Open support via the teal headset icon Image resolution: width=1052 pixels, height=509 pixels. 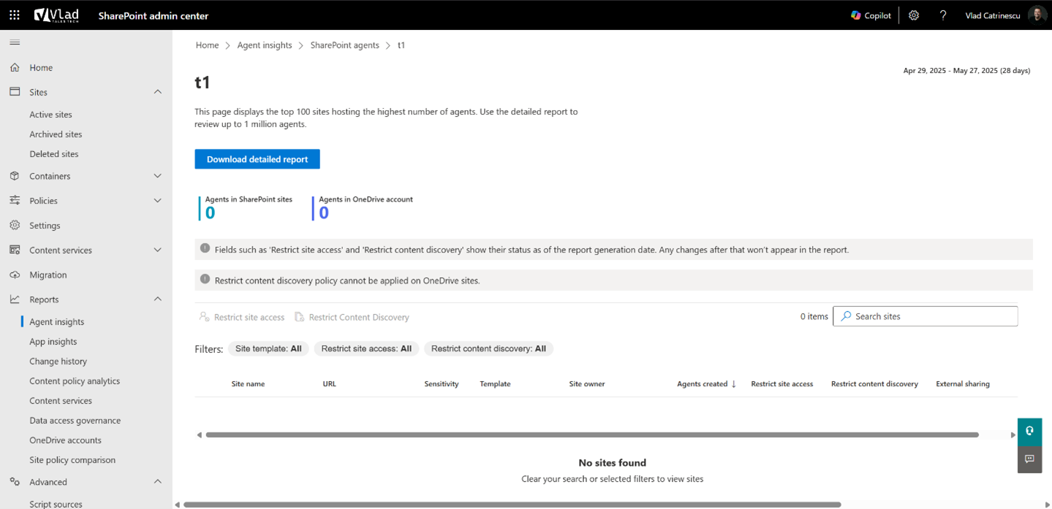(x=1029, y=432)
